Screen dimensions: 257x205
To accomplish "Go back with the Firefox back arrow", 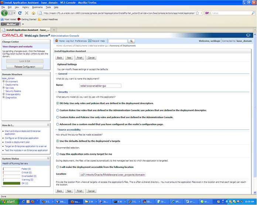I will click(4, 13).
